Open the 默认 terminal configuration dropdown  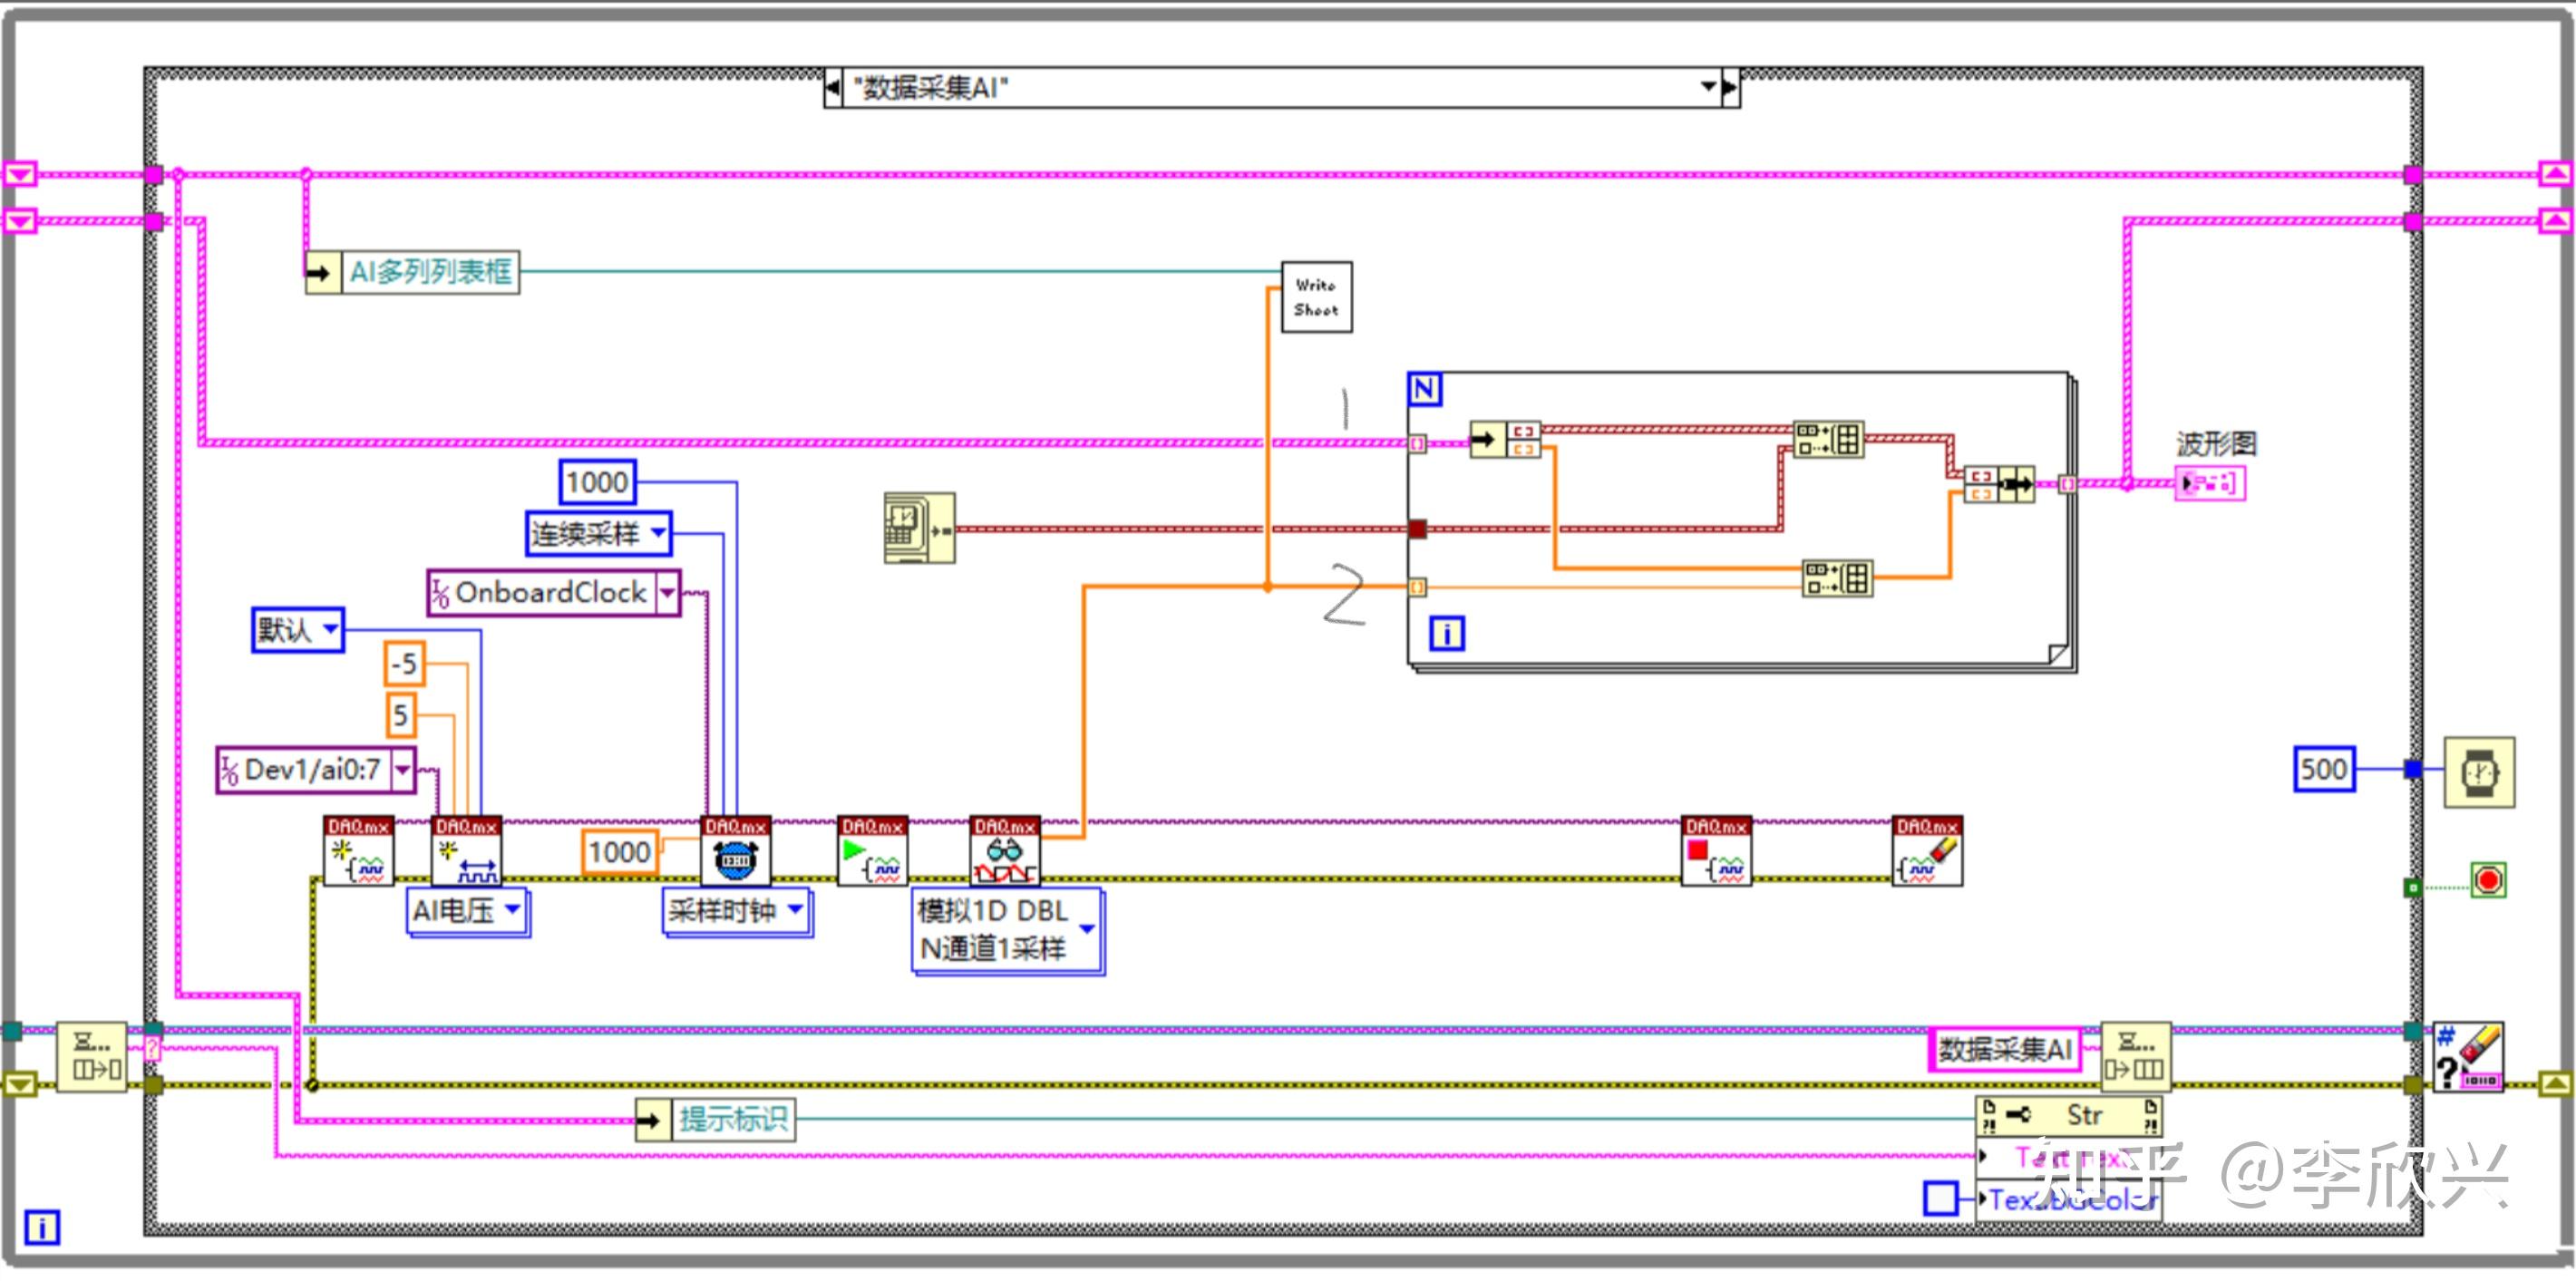coord(330,630)
